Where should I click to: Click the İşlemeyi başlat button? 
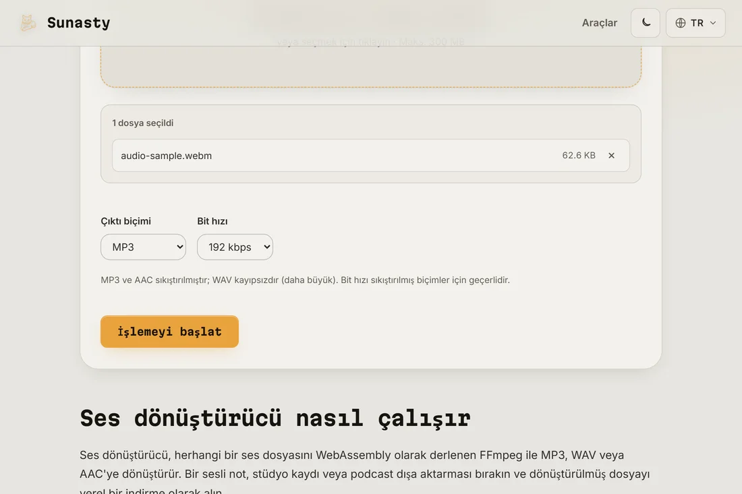pyautogui.click(x=169, y=332)
